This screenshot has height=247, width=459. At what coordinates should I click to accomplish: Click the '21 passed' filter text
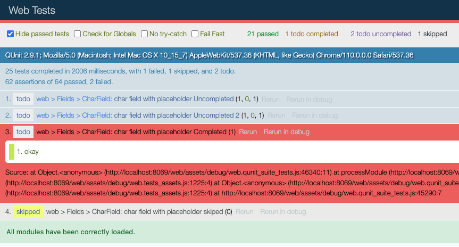pyautogui.click(x=263, y=34)
